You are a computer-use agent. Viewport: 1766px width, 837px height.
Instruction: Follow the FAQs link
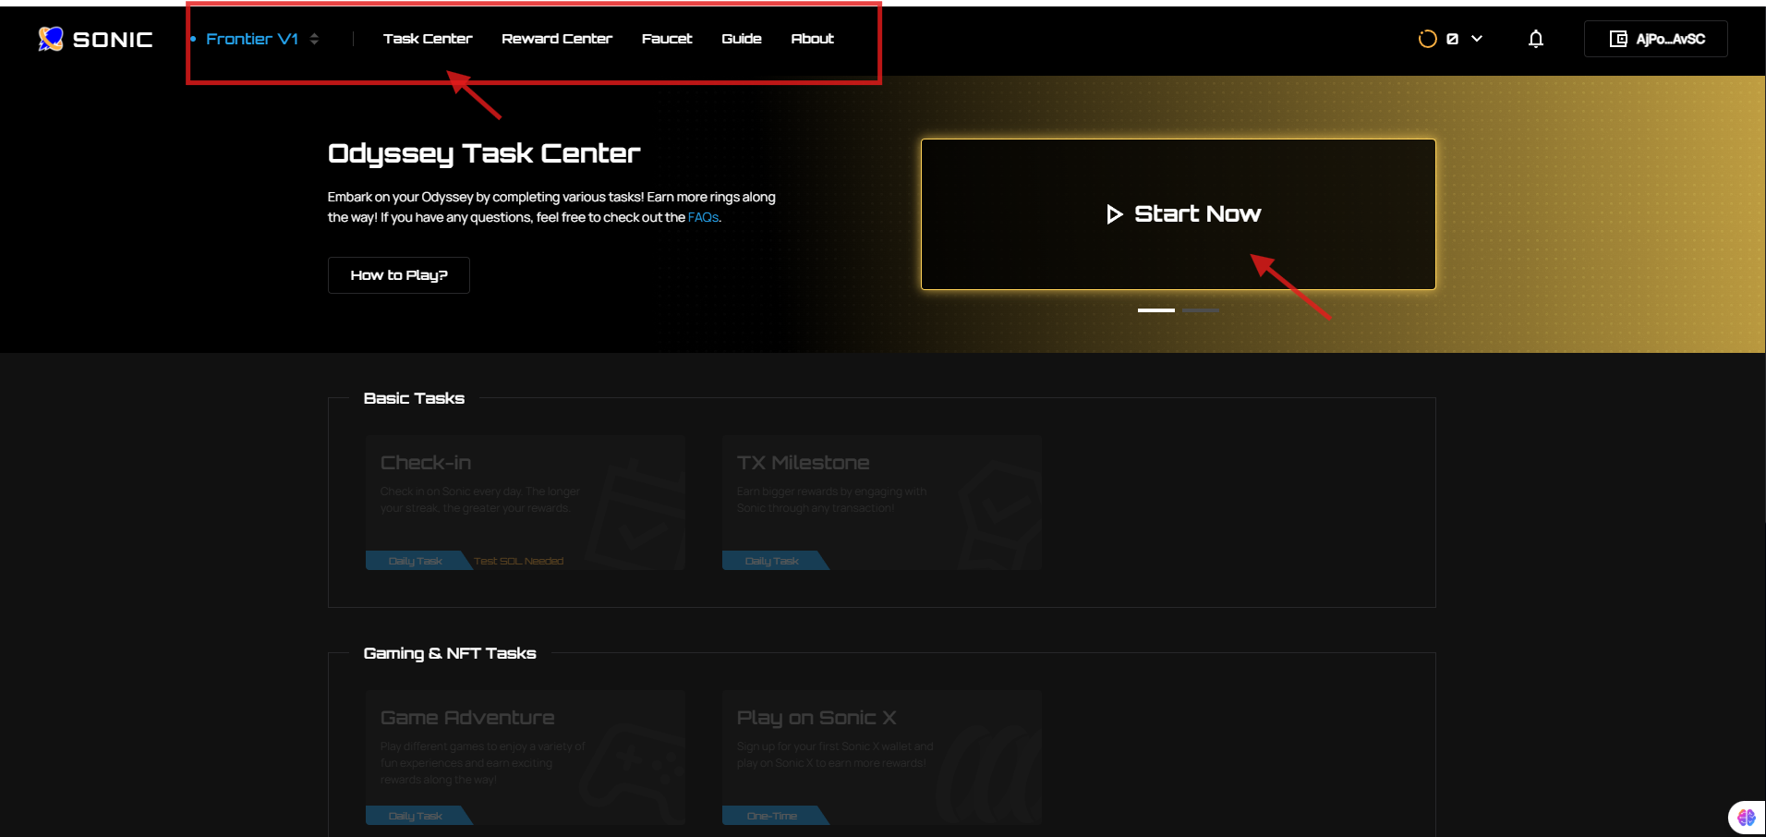[x=703, y=217]
